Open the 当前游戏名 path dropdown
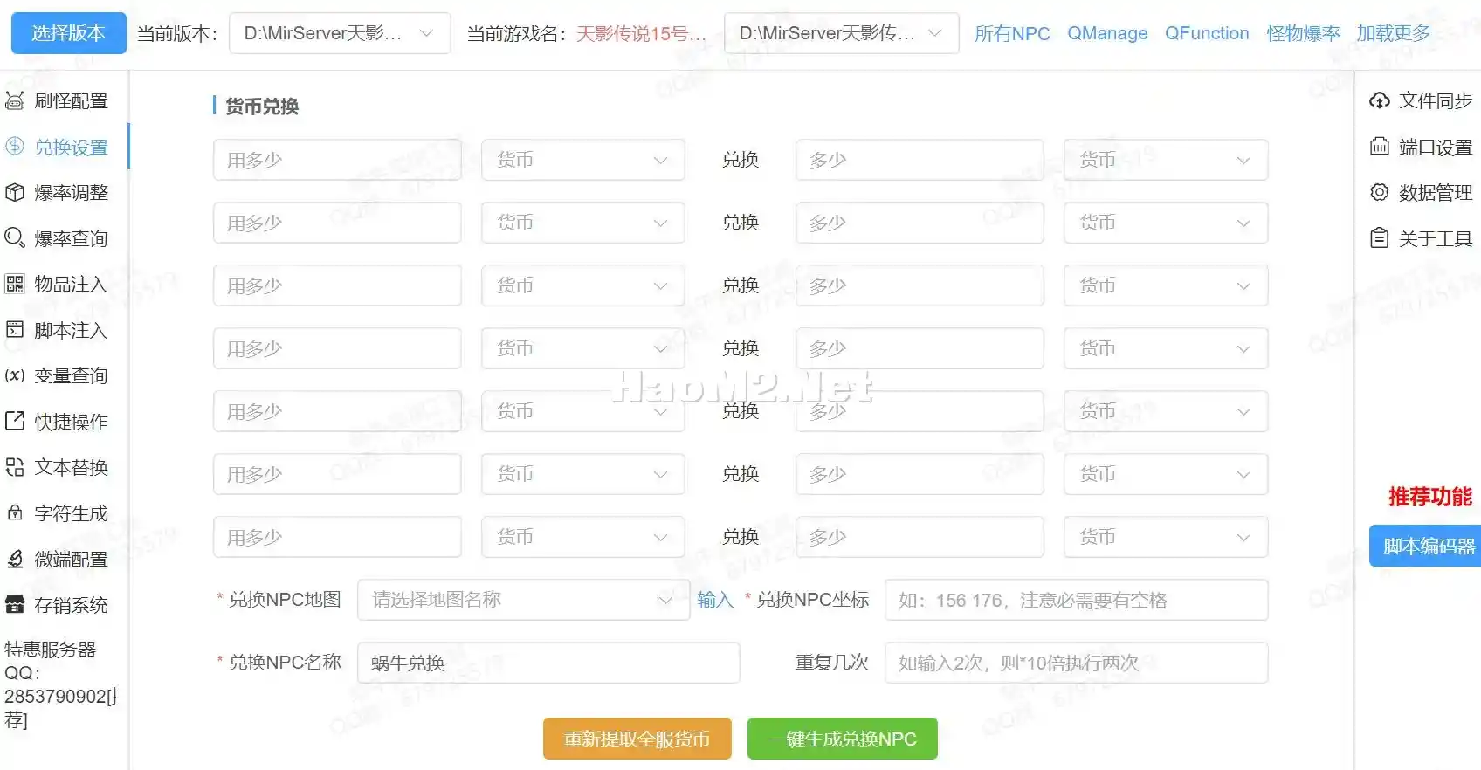Image resolution: width=1481 pixels, height=770 pixels. point(841,33)
